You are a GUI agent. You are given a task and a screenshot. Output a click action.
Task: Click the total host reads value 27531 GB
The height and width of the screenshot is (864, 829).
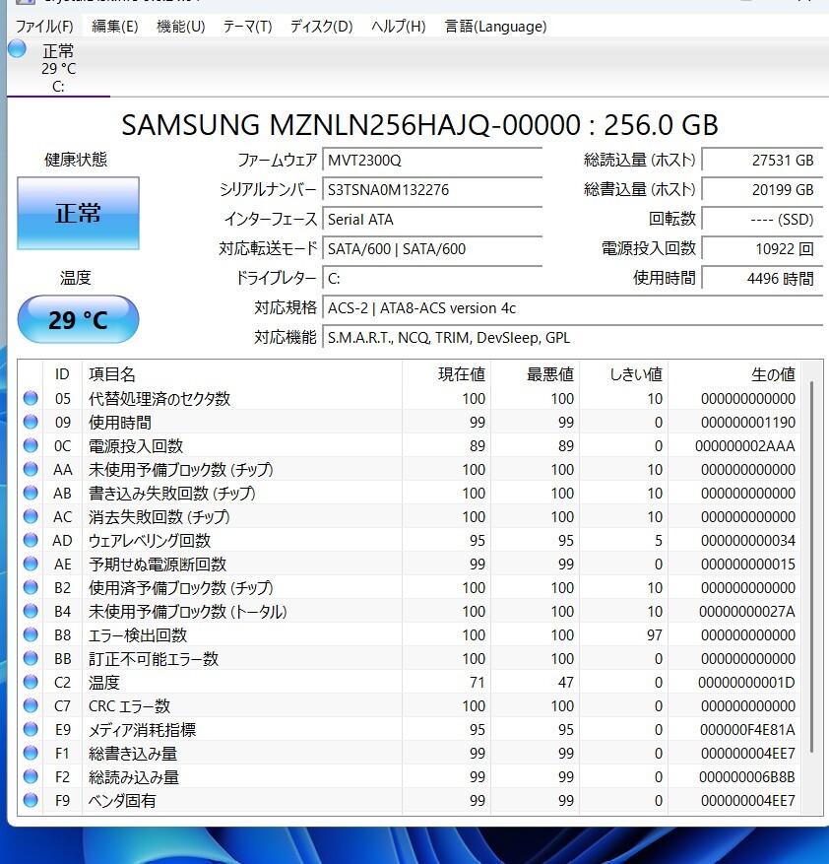click(762, 161)
